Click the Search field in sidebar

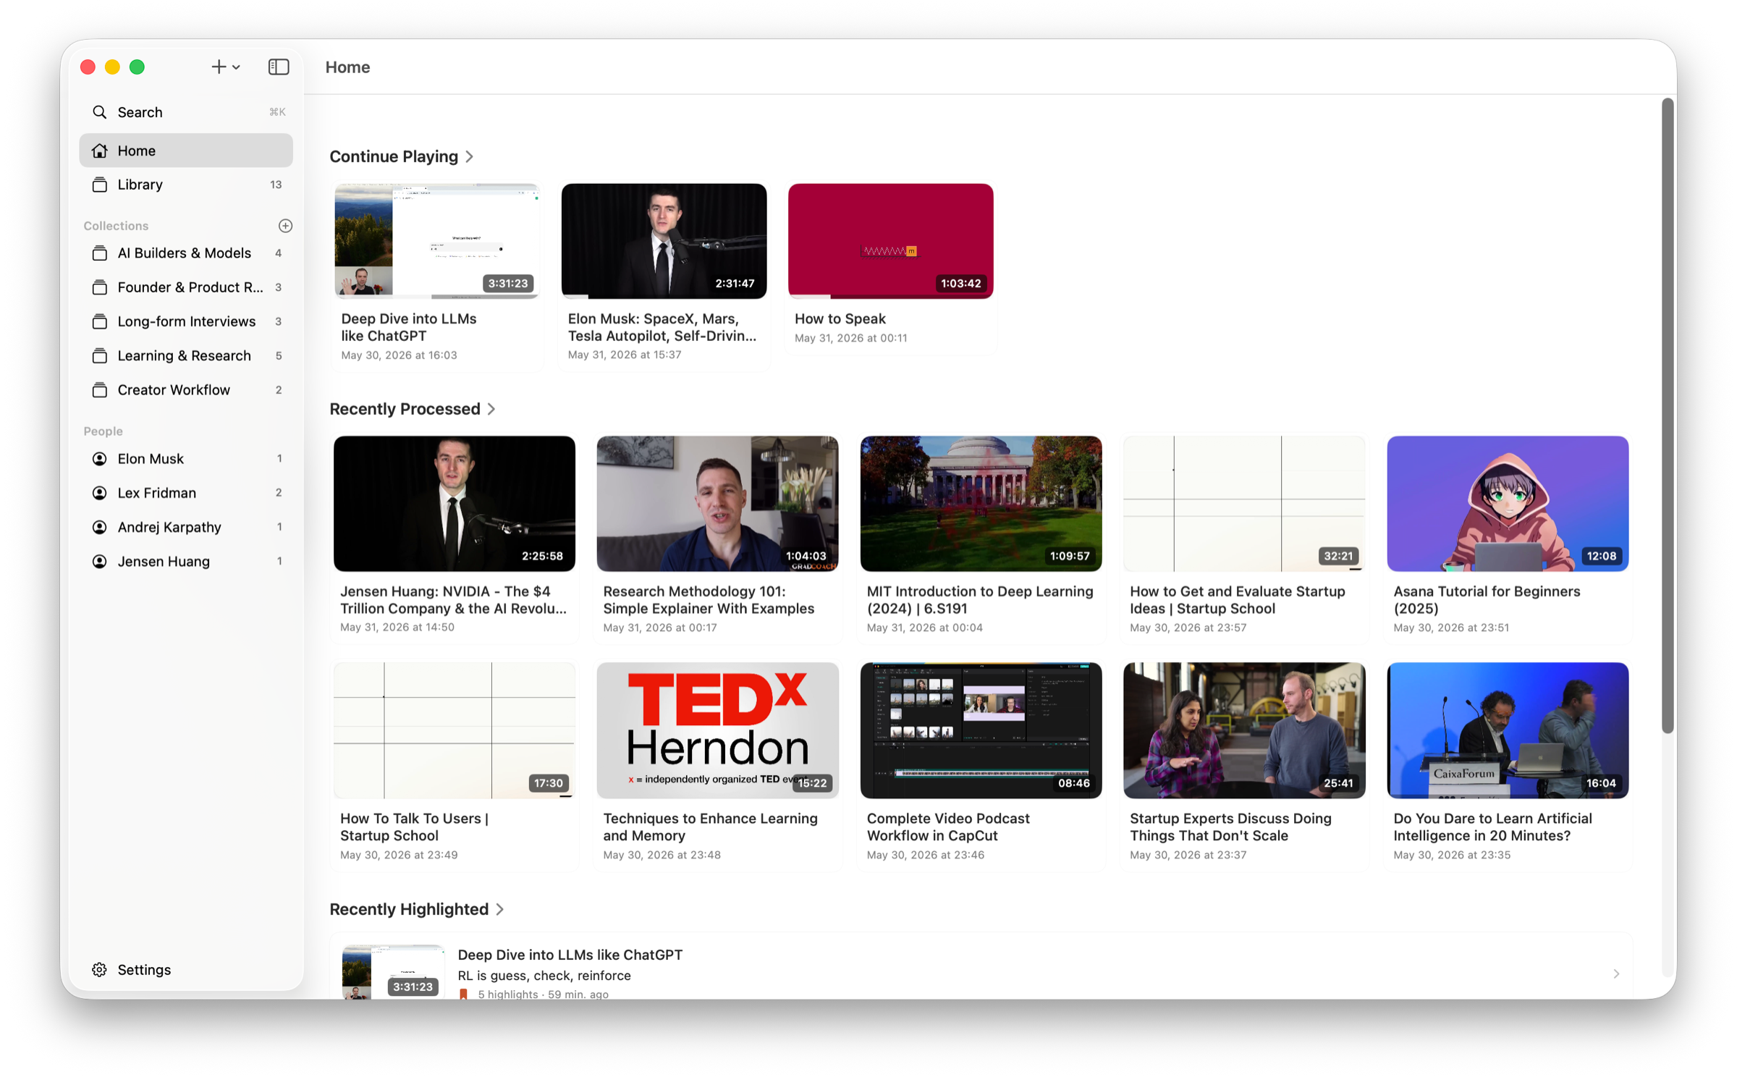186,112
